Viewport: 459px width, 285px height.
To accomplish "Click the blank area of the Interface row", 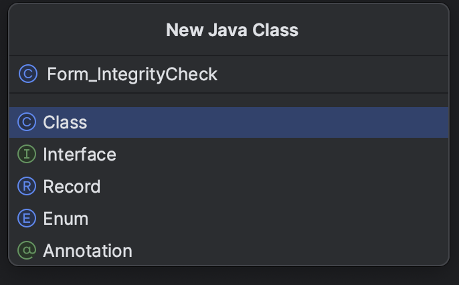I will tap(301, 155).
